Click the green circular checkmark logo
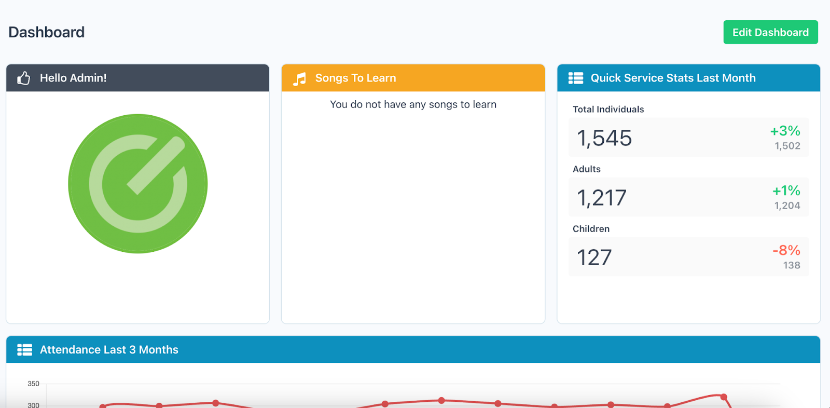830x408 pixels. [138, 184]
